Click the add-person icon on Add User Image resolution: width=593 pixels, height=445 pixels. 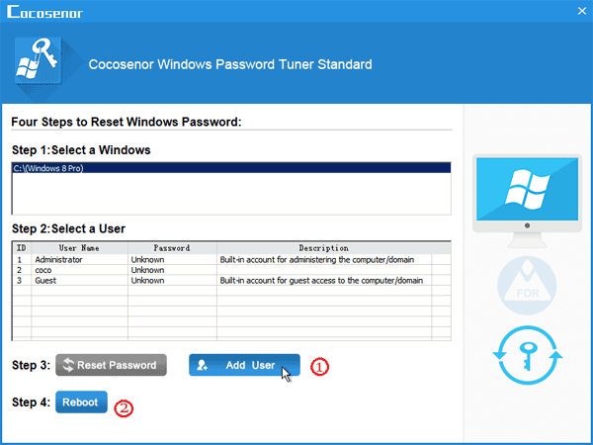tap(202, 365)
